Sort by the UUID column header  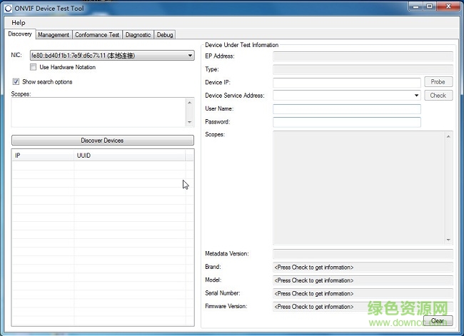point(128,155)
